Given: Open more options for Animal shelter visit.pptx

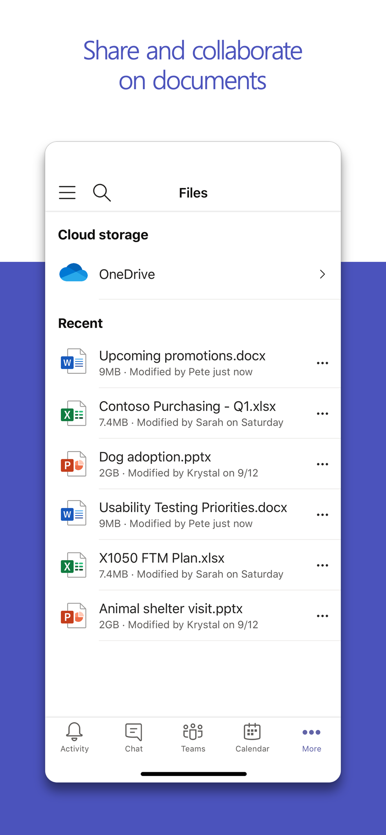Looking at the screenshot, I should click(322, 616).
